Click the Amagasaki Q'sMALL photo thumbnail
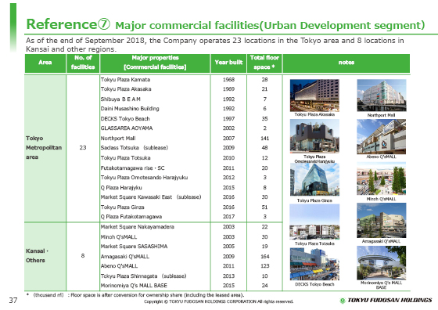 coord(382,221)
